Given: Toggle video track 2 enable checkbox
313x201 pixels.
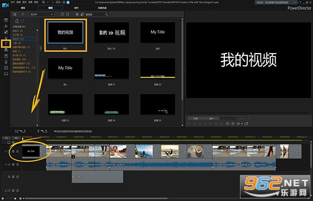Looking at the screenshot, I should point(13,191).
